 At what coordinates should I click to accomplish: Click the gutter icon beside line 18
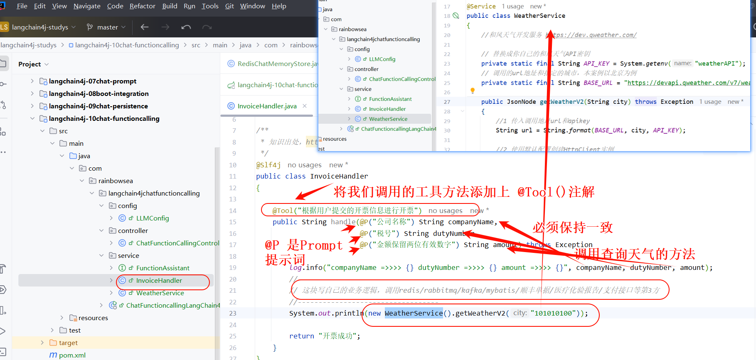point(456,16)
